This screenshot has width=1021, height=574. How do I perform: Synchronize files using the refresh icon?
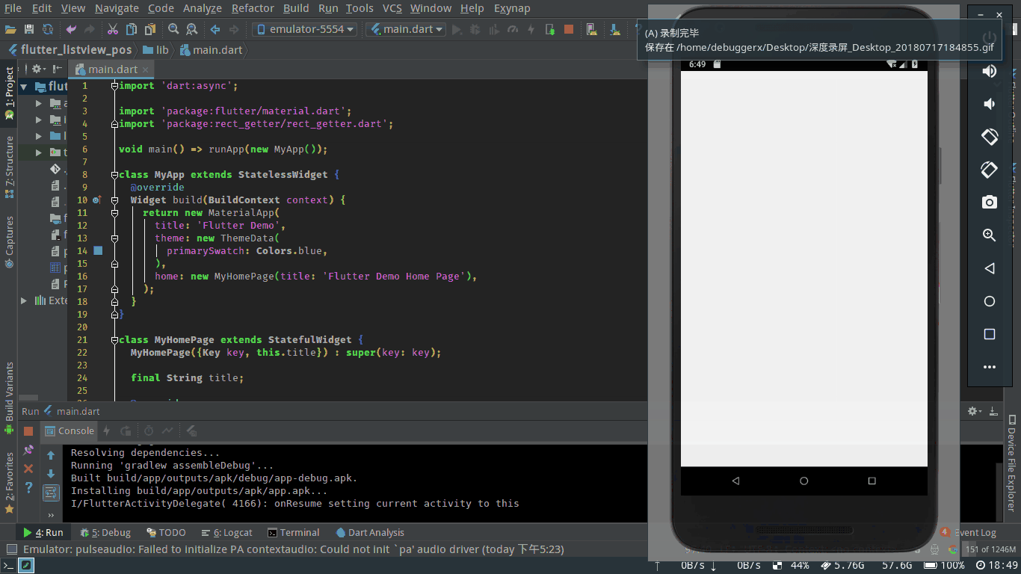pos(48,29)
